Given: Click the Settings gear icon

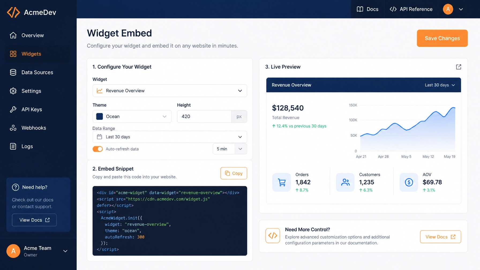Looking at the screenshot, I should coord(13,91).
